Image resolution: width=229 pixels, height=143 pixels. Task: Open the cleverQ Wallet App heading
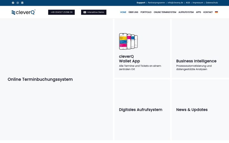[x=129, y=59]
